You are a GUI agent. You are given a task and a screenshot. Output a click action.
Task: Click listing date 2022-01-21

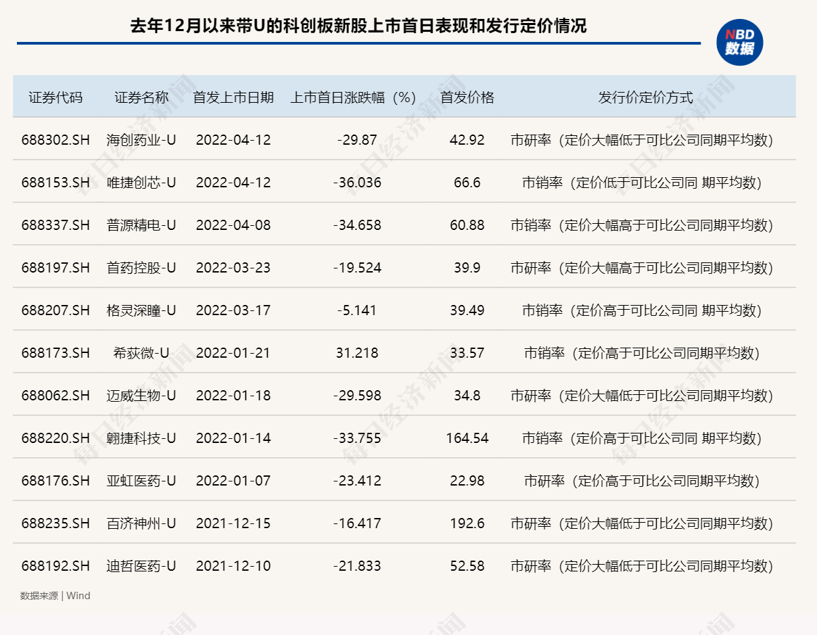tap(233, 353)
